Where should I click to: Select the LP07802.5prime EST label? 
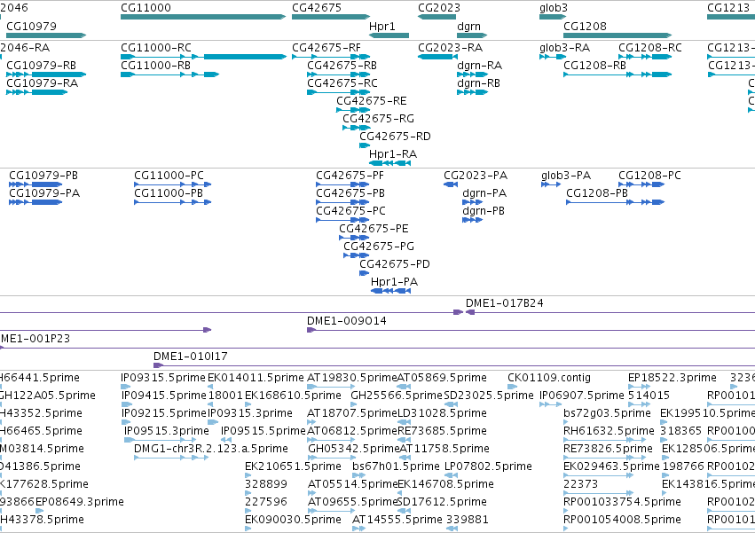488,466
